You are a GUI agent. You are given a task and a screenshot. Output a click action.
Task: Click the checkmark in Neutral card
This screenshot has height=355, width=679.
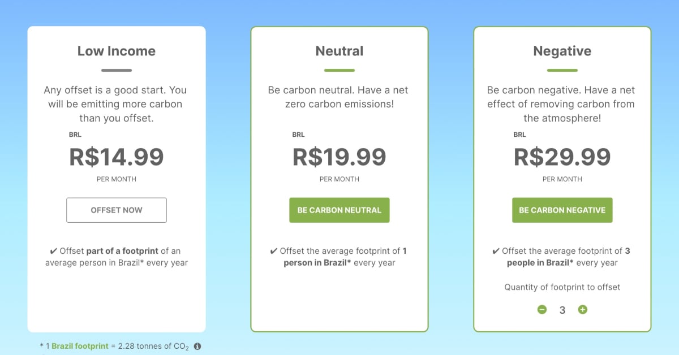click(x=274, y=251)
